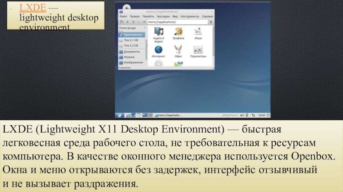Screen dimensions: 343x192
Task: Click the volume speaker tray icon
Action: pyautogui.click(x=242, y=115)
